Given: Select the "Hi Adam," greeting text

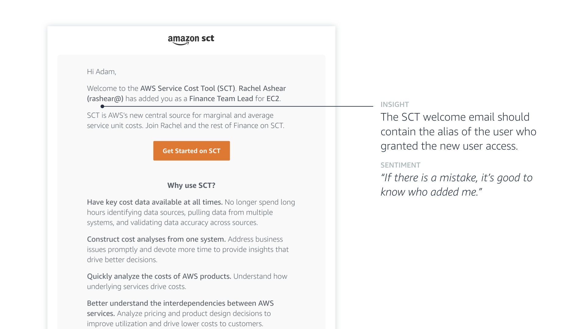Looking at the screenshot, I should [x=101, y=72].
